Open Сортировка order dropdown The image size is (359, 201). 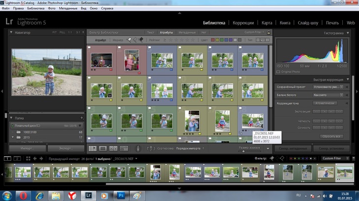[x=190, y=148]
